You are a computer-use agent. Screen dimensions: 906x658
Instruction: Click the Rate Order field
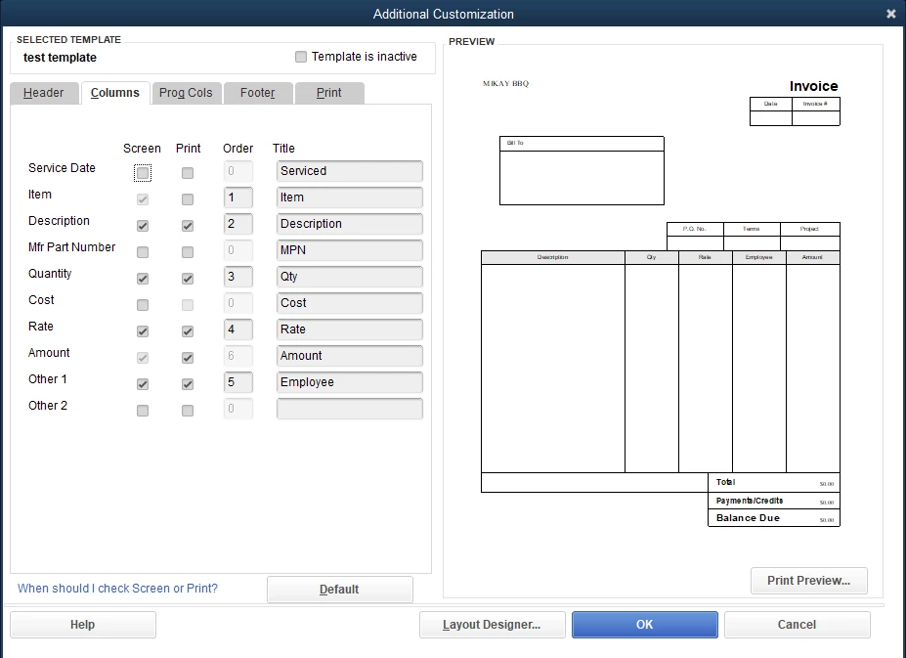pyautogui.click(x=238, y=329)
